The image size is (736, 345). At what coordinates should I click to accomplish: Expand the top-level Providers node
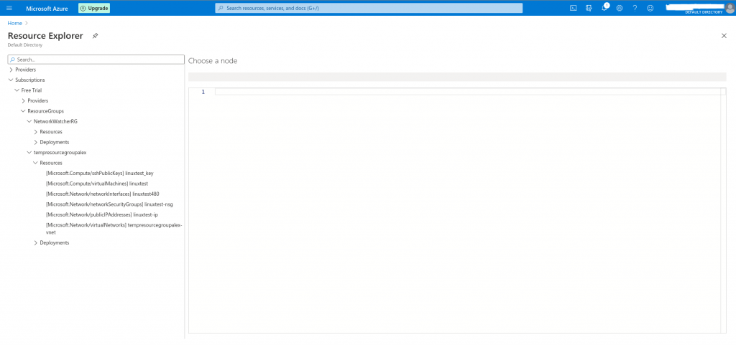pos(11,70)
